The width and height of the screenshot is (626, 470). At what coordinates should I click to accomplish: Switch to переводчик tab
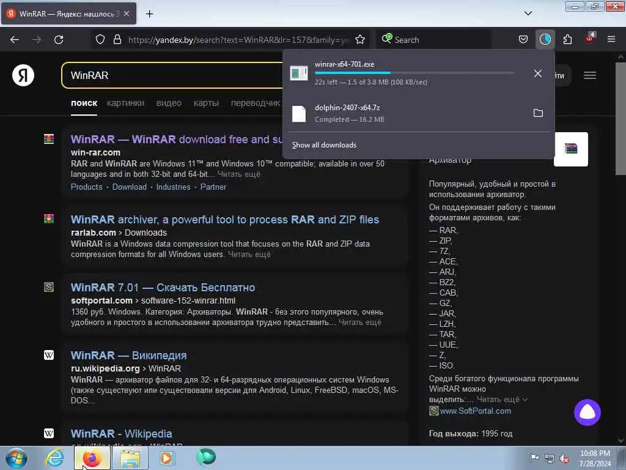point(256,103)
